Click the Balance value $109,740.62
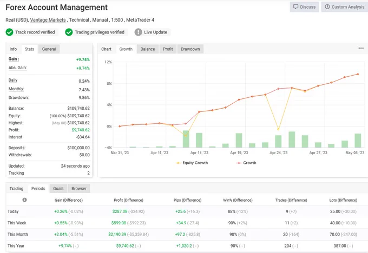 tap(78, 108)
